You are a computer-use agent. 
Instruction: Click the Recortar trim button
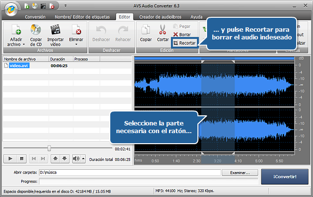click(x=184, y=43)
